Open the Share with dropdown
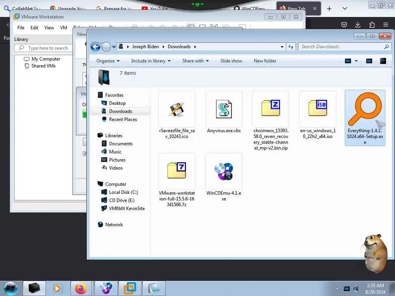 pos(195,61)
